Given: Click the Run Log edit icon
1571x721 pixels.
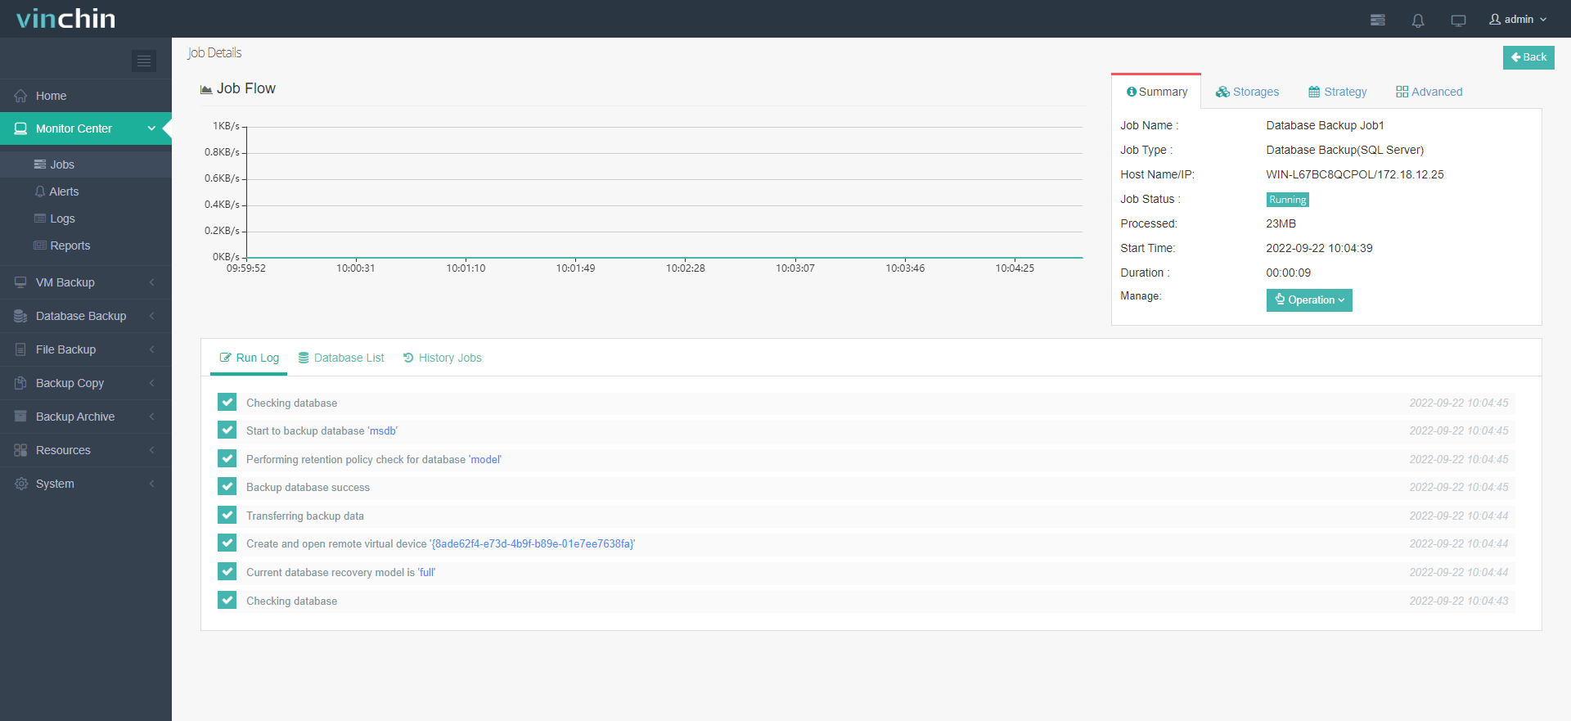Looking at the screenshot, I should click(226, 358).
